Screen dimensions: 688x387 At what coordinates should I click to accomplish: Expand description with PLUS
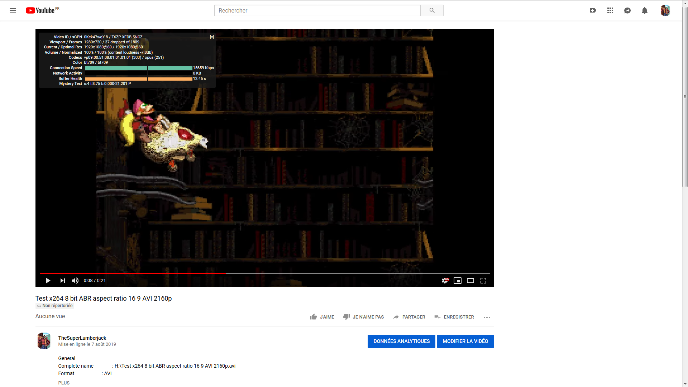point(64,383)
